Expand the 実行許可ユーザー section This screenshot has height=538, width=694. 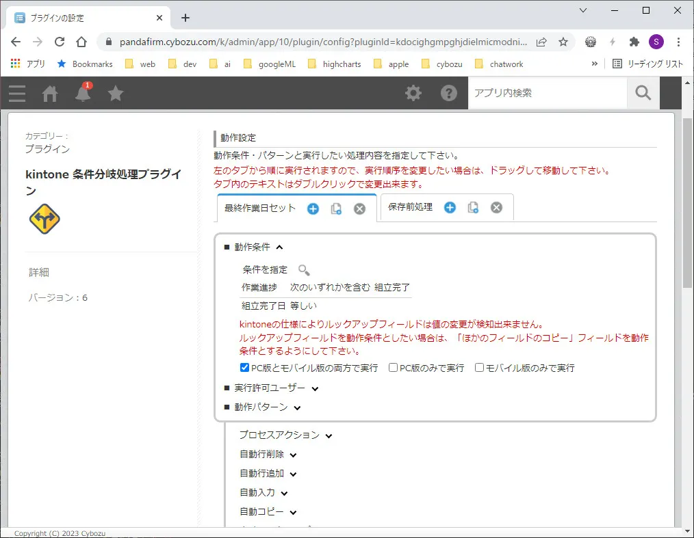(314, 387)
